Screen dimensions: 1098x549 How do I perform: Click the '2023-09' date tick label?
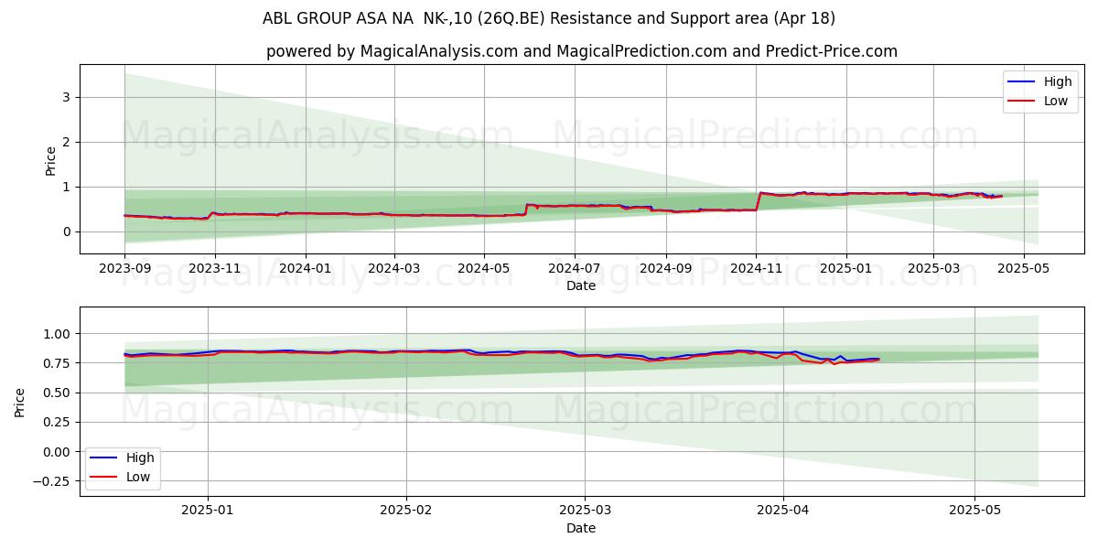coord(124,268)
